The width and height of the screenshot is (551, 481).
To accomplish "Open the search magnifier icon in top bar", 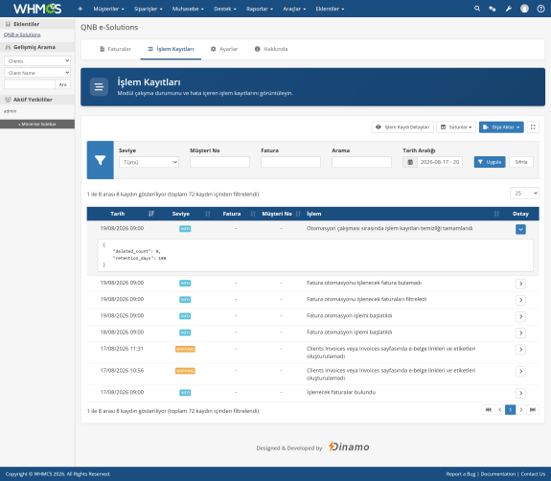I will click(477, 9).
